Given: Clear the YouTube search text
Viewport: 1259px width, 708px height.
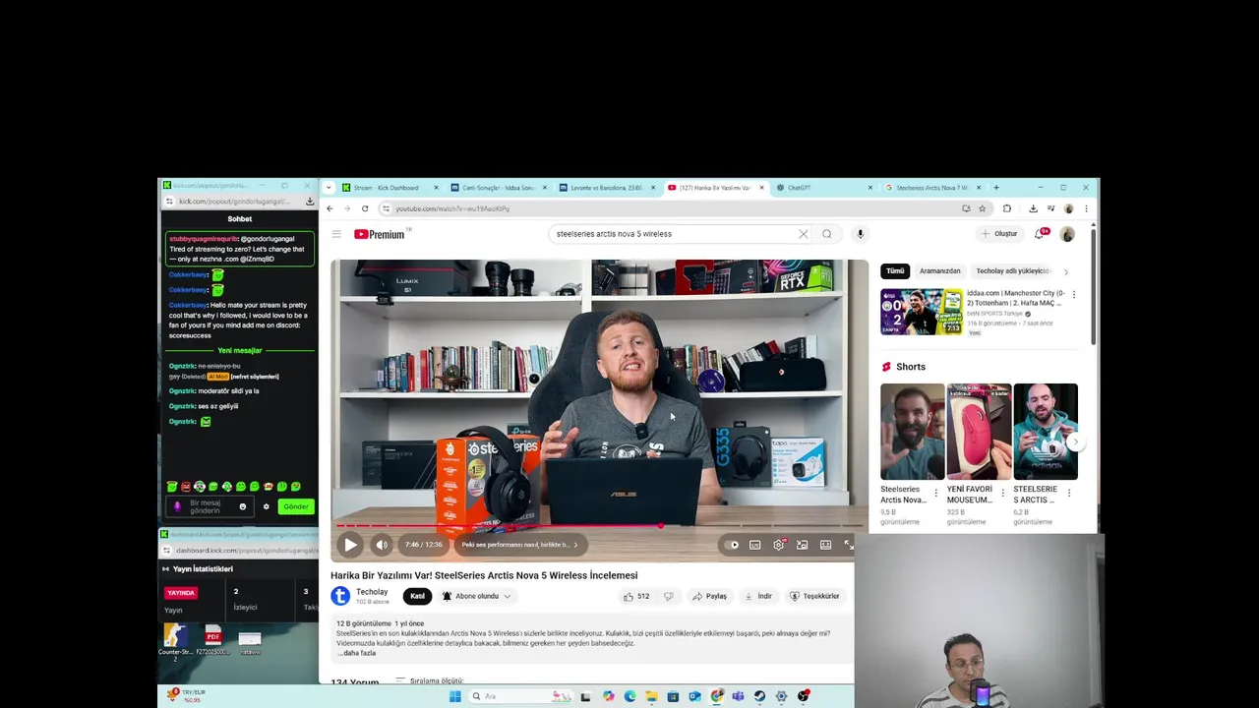Looking at the screenshot, I should click(803, 234).
